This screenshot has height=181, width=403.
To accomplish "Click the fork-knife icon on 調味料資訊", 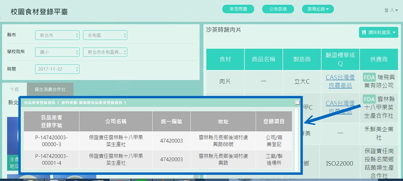I will [x=364, y=32].
